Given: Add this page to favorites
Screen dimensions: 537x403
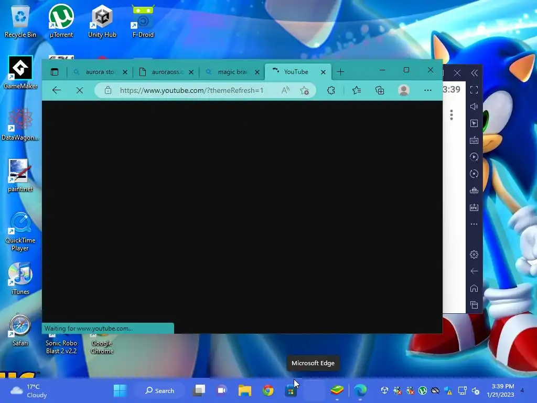Looking at the screenshot, I should (304, 90).
